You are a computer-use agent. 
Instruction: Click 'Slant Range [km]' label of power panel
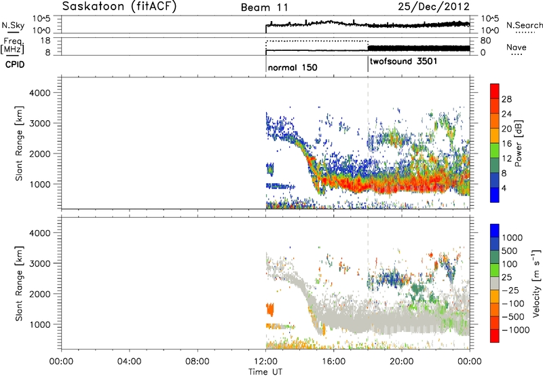[20, 143]
